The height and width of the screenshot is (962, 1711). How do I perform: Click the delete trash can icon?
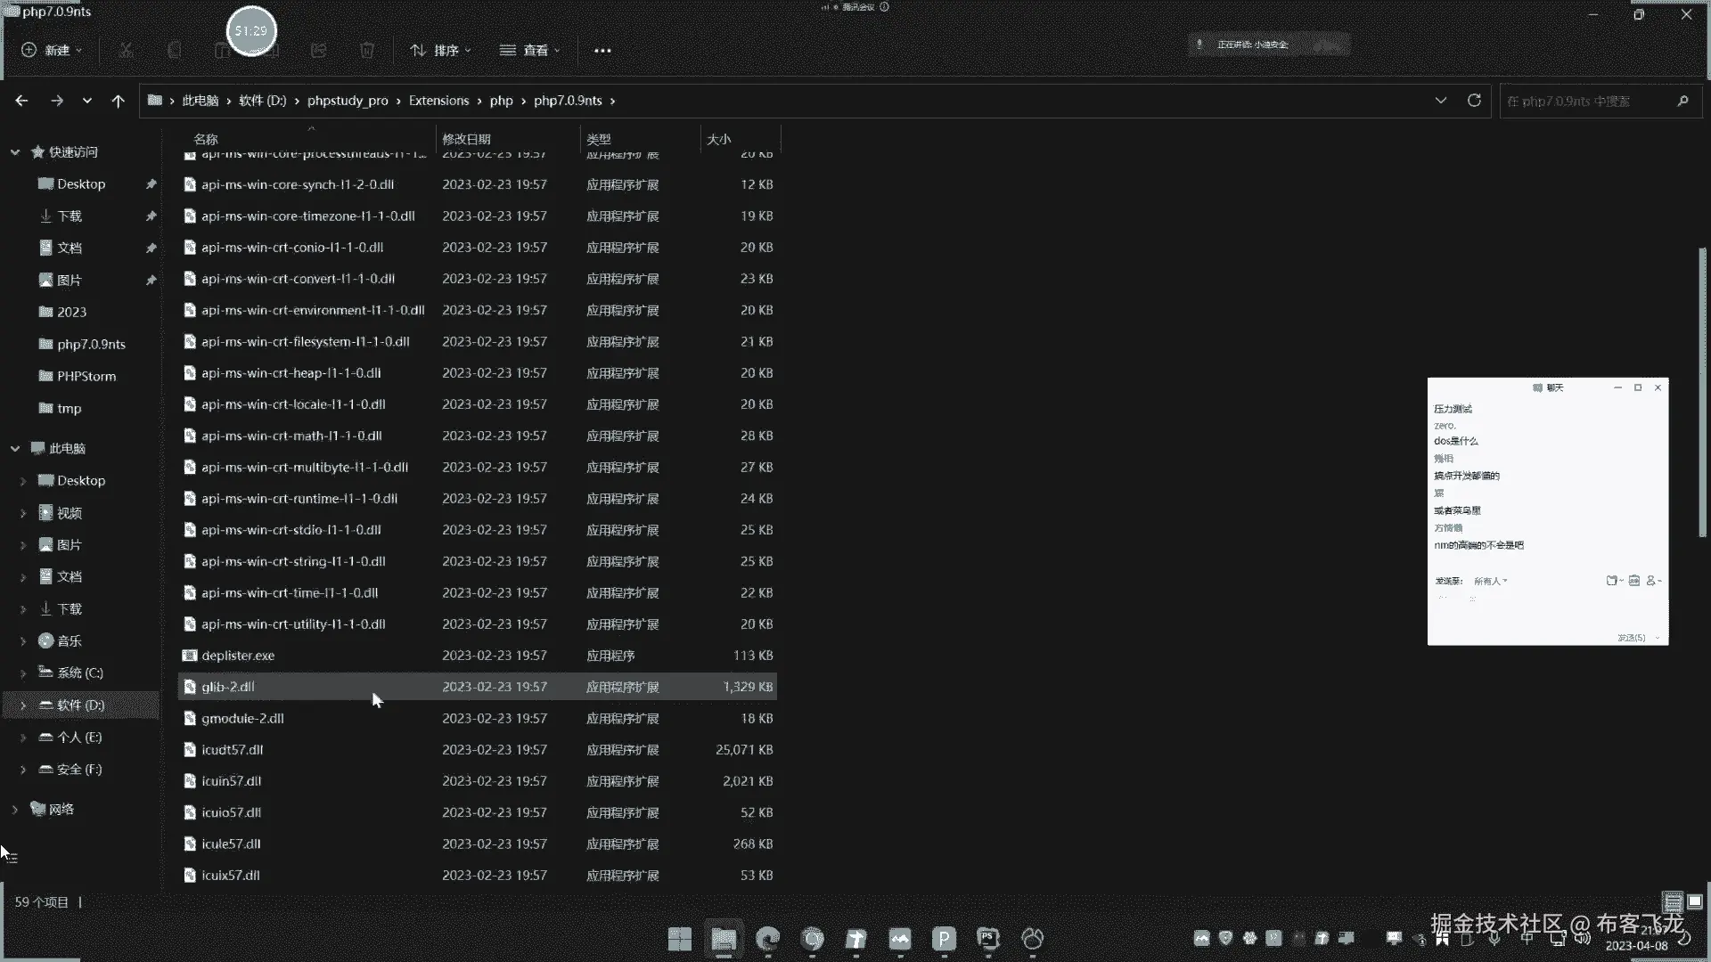[x=366, y=51]
